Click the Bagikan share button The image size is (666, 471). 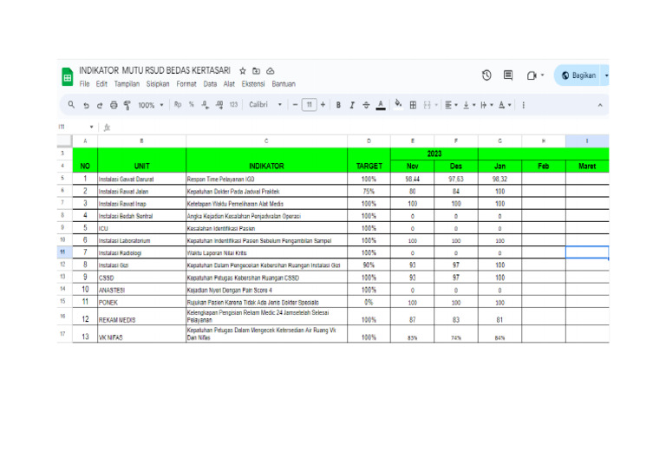pyautogui.click(x=579, y=75)
